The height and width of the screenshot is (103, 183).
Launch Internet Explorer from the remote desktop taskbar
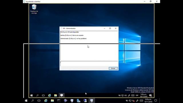coord(49,95)
